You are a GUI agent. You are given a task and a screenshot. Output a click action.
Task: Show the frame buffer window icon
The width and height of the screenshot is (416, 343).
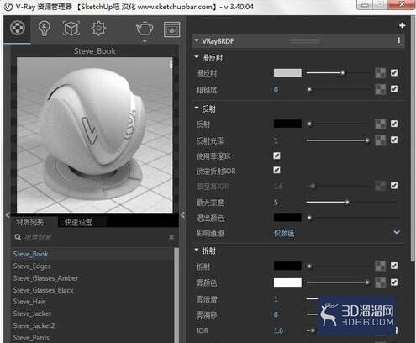coord(171,29)
